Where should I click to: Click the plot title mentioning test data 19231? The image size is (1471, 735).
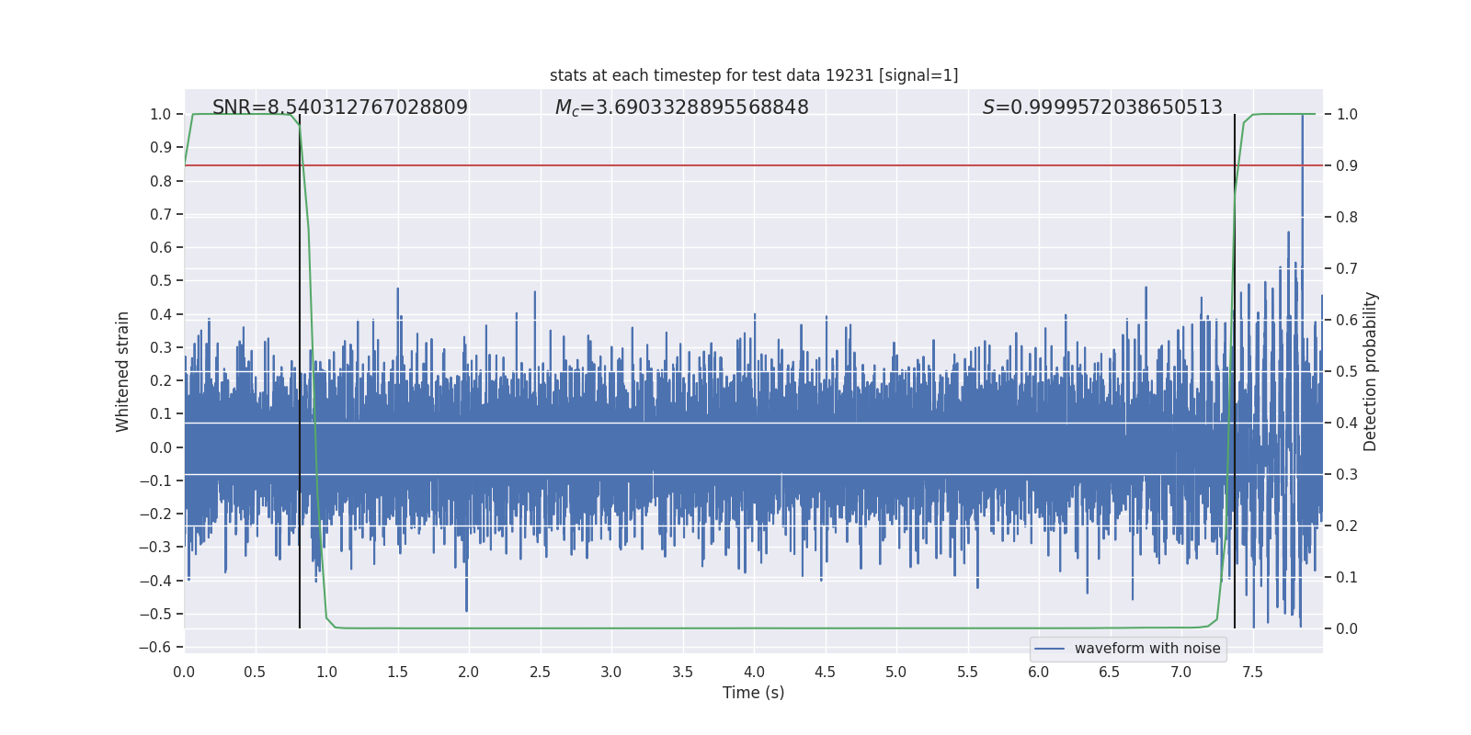753,75
